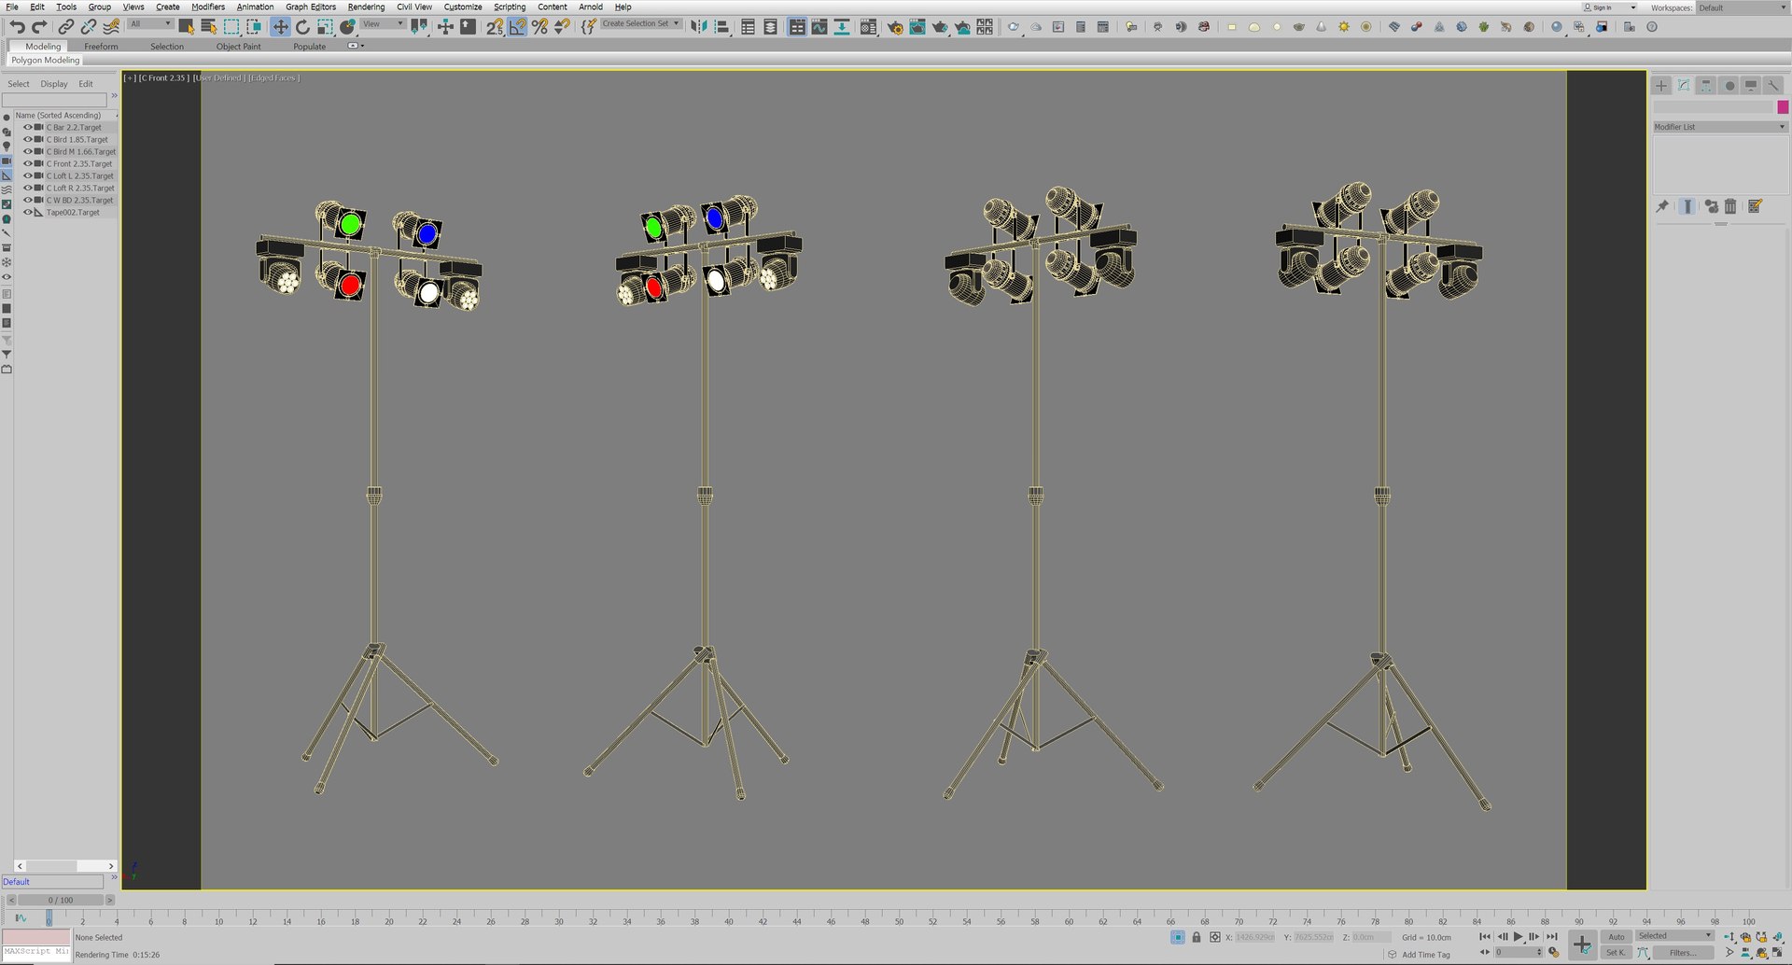
Task: Open the Sign In dropdown
Action: click(1611, 7)
